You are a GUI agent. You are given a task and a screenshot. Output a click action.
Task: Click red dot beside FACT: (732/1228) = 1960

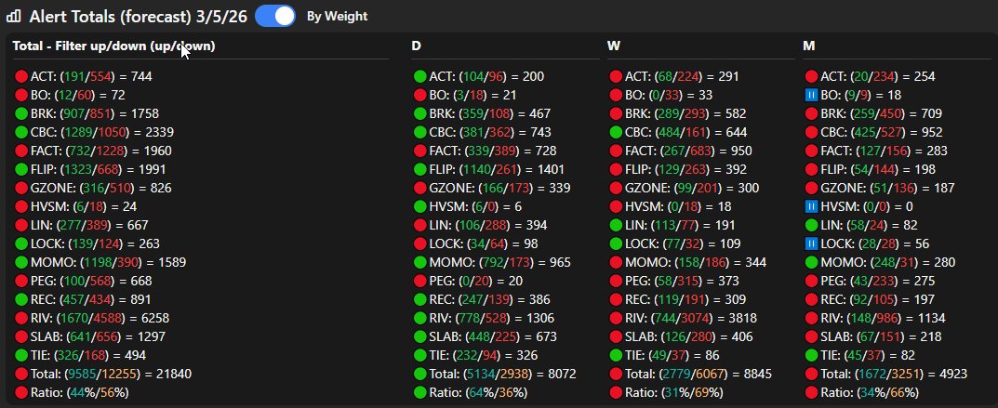click(21, 151)
